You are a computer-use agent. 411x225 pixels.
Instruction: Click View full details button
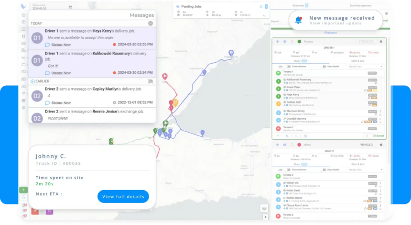(123, 197)
